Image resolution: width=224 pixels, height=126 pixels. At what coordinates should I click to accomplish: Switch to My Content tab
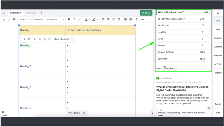click(x=31, y=13)
